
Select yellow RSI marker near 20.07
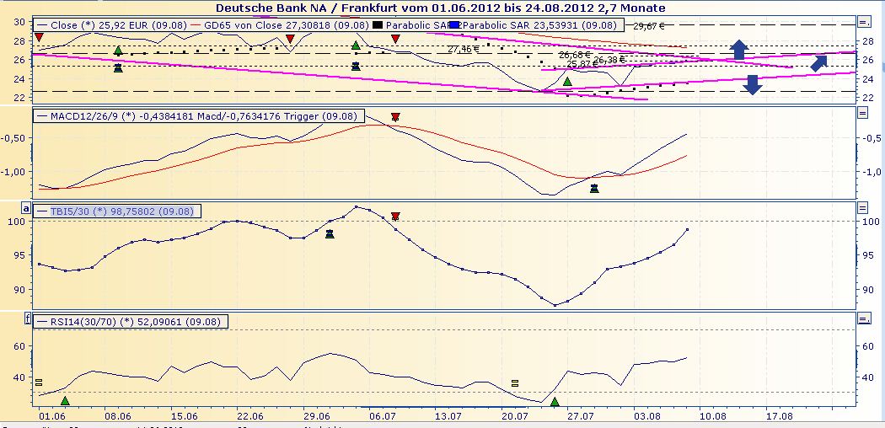point(515,383)
